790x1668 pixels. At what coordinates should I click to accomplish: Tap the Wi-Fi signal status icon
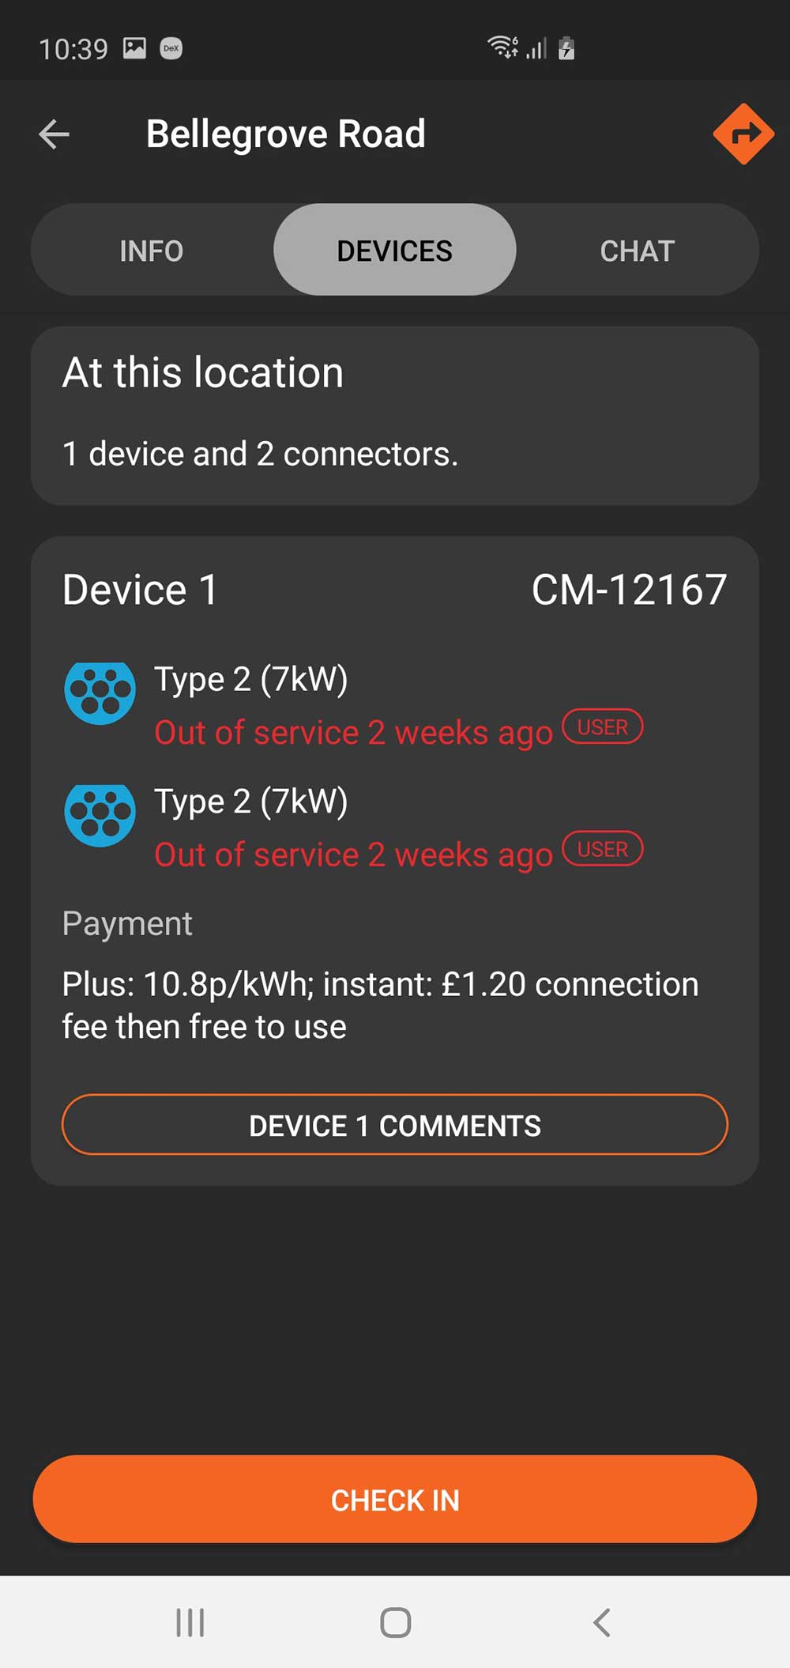(502, 47)
